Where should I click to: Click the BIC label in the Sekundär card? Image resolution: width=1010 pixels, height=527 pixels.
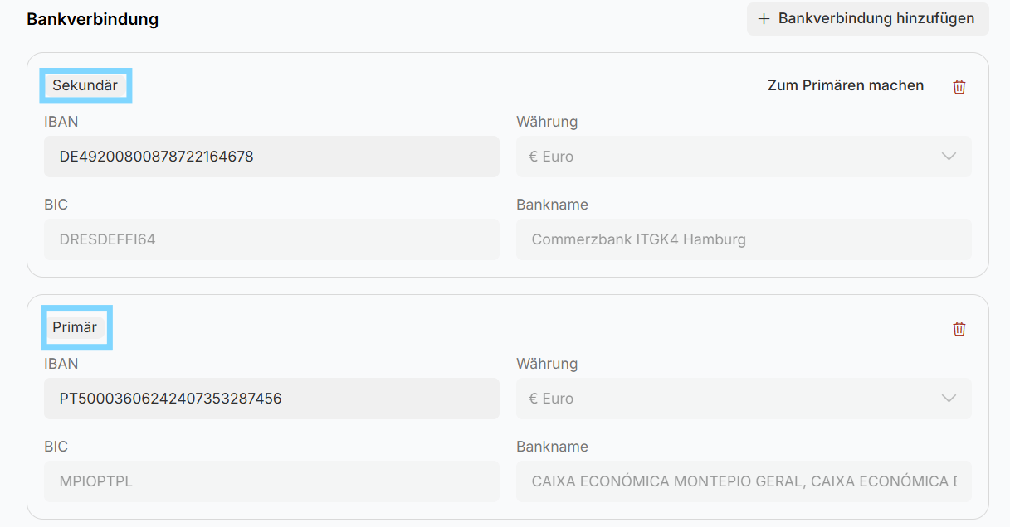click(56, 205)
